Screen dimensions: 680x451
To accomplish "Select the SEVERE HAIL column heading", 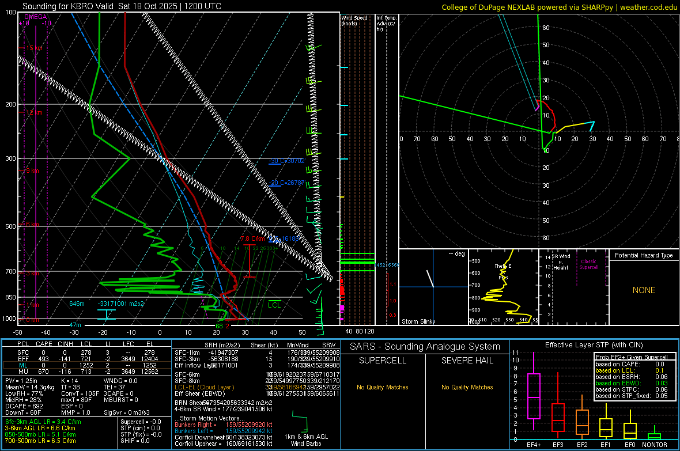I will point(467,361).
